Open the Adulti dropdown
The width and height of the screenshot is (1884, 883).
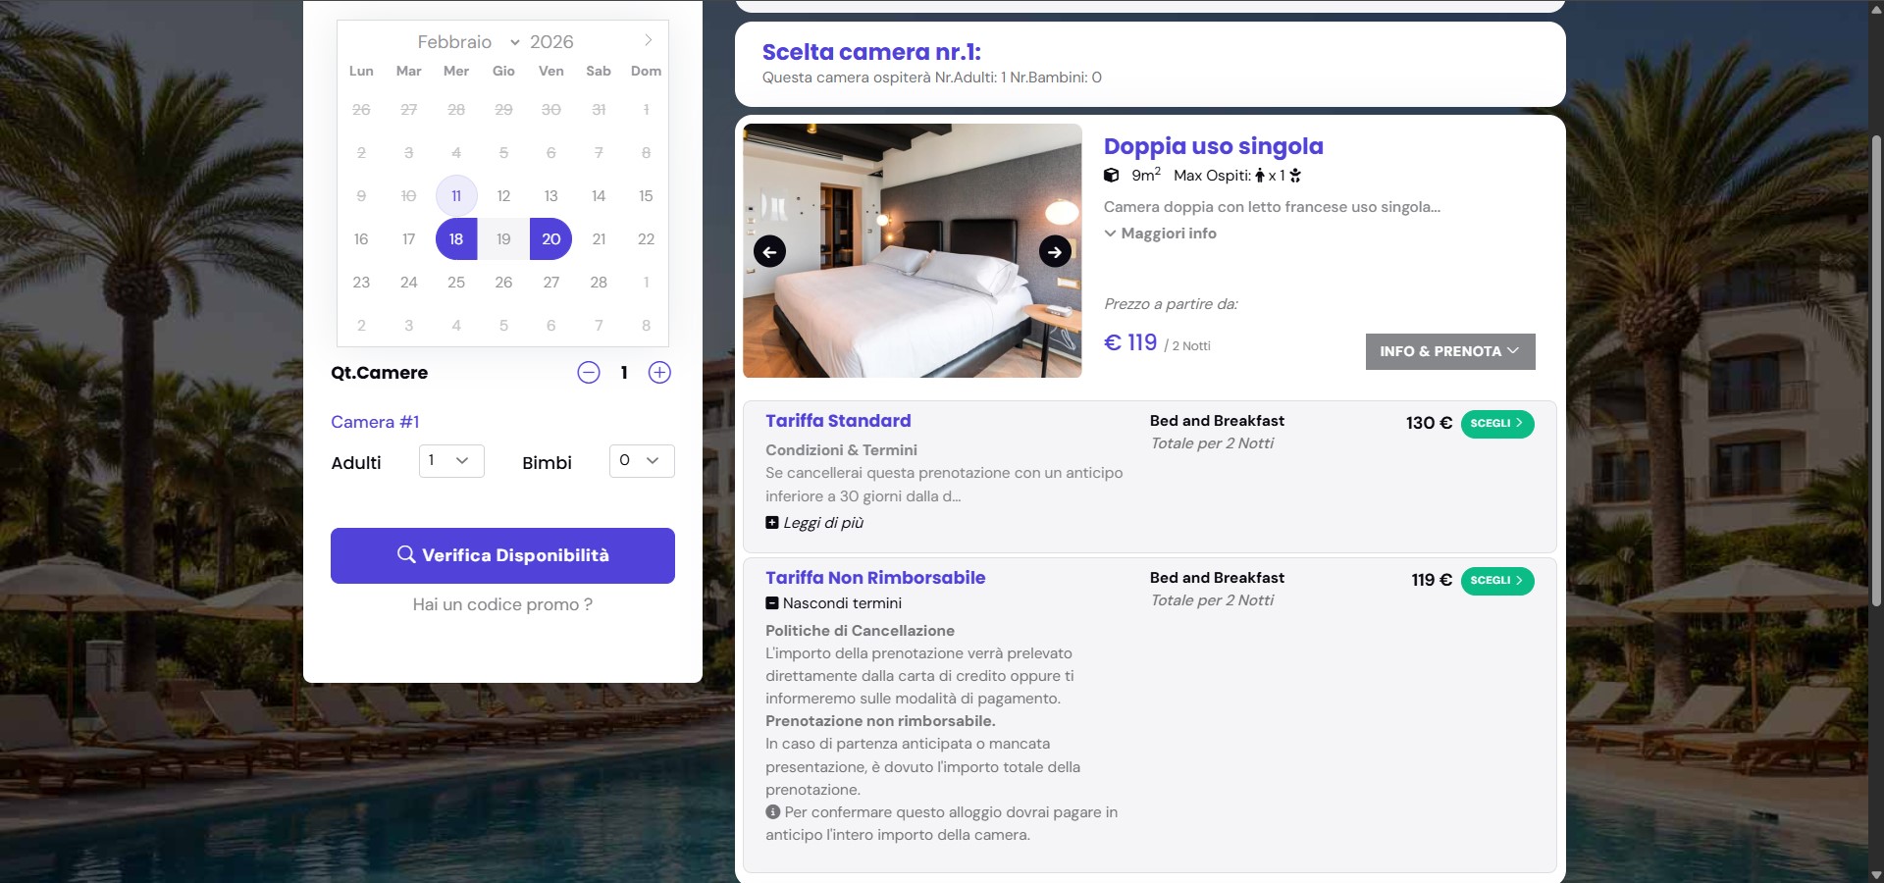pos(451,461)
